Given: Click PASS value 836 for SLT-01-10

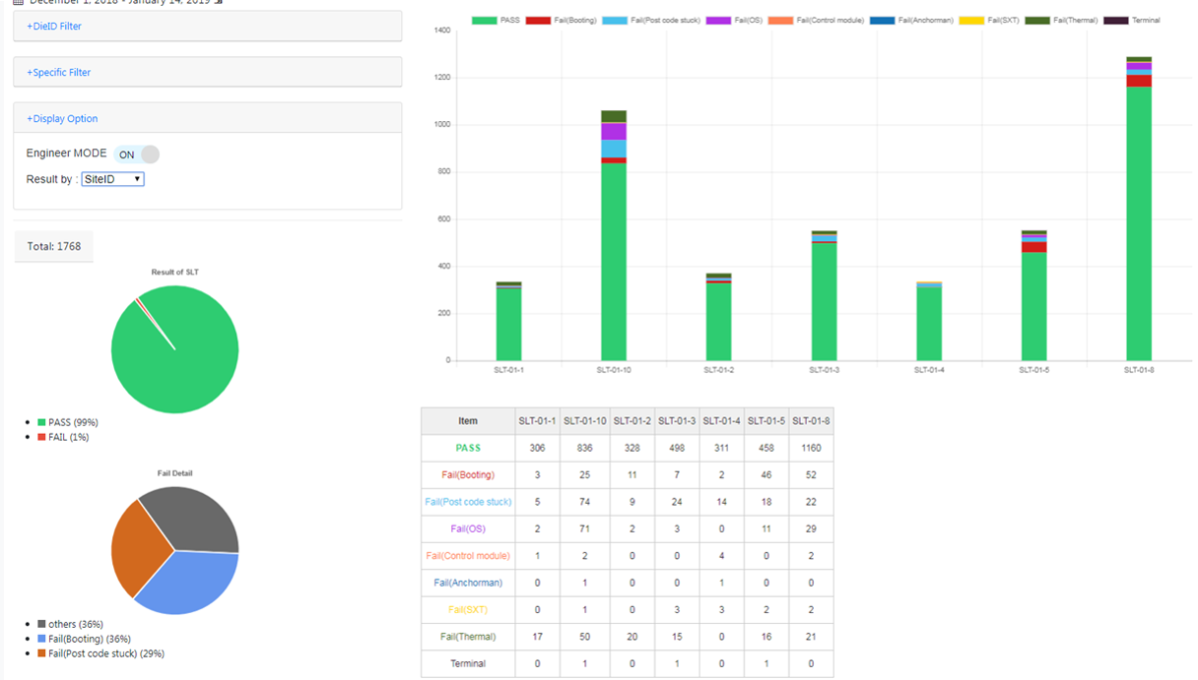Looking at the screenshot, I should tap(585, 448).
